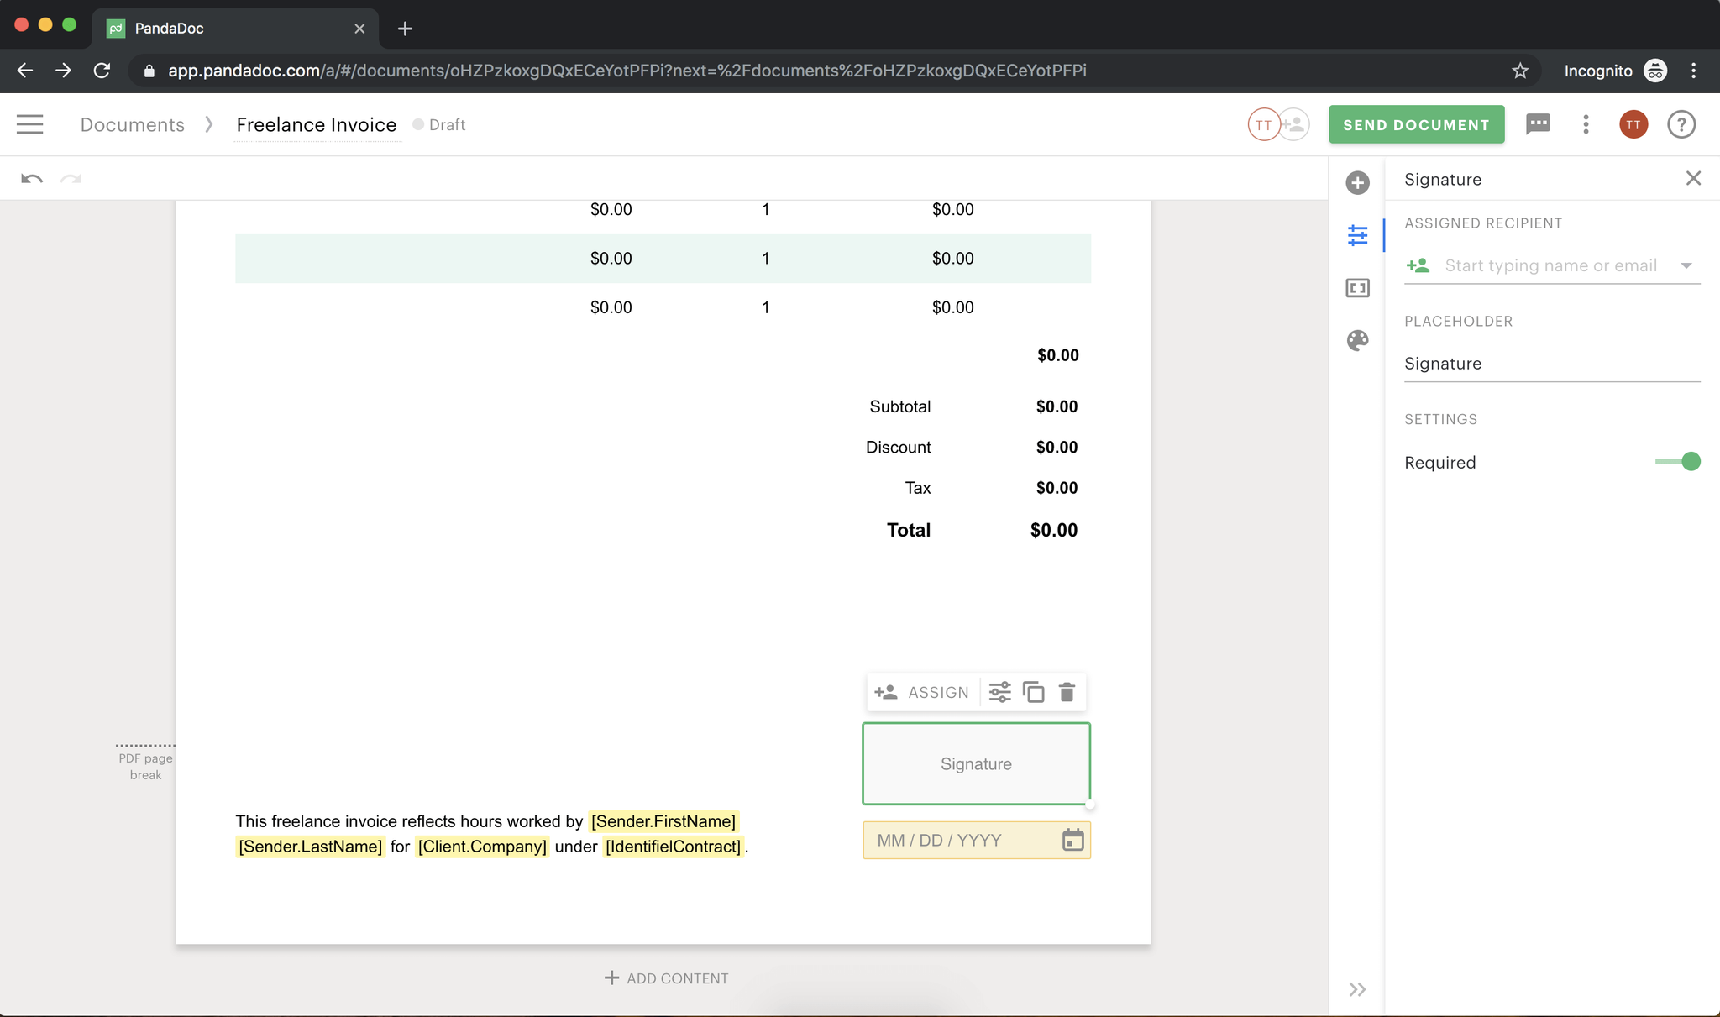Image resolution: width=1720 pixels, height=1017 pixels.
Task: Click the browser address bar URL
Action: pyautogui.click(x=627, y=71)
